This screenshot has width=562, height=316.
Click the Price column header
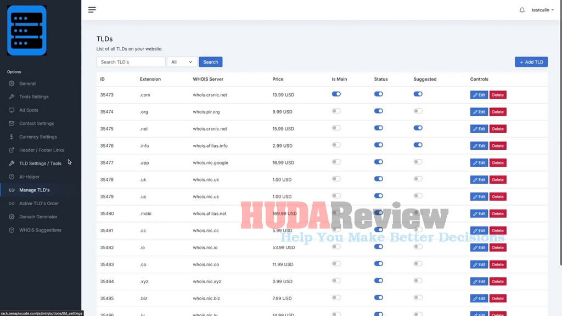pos(278,79)
